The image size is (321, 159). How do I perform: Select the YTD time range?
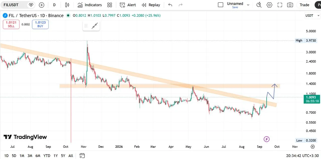click(47, 156)
